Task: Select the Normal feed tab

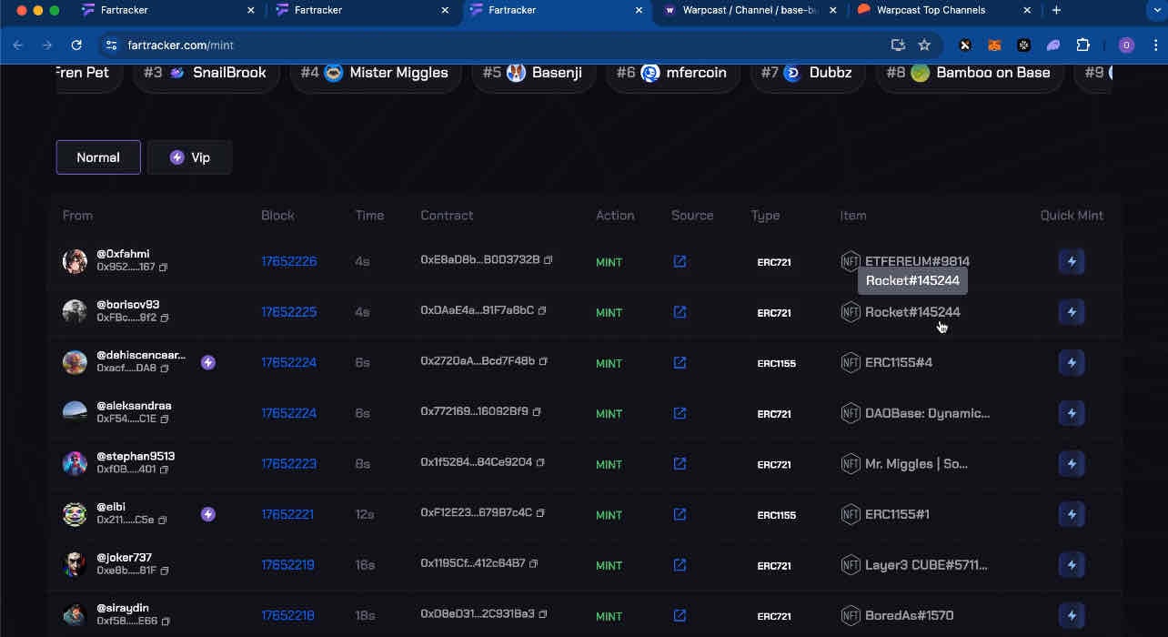Action: tap(98, 157)
